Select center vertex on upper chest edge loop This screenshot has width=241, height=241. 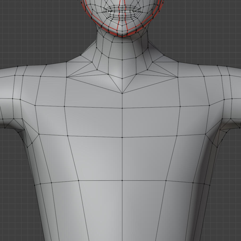[122, 108]
